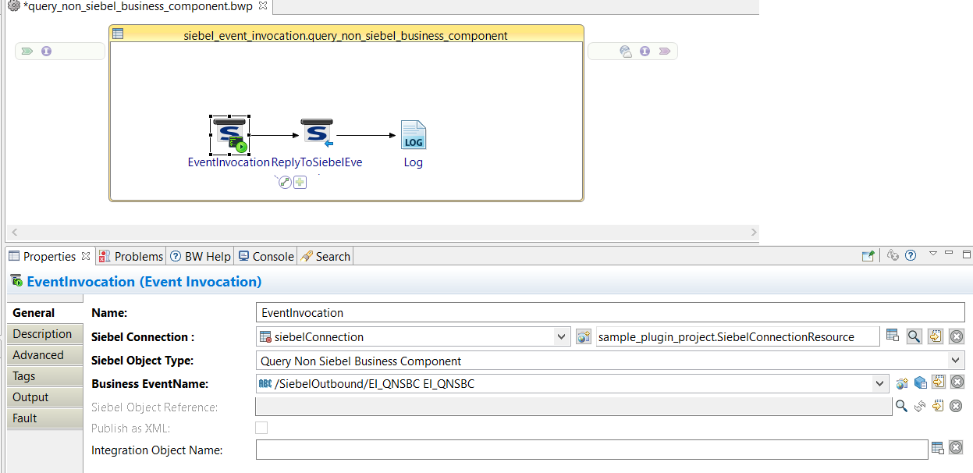Minimize the Properties view panel
This screenshot has height=473, width=973.
click(x=949, y=254)
